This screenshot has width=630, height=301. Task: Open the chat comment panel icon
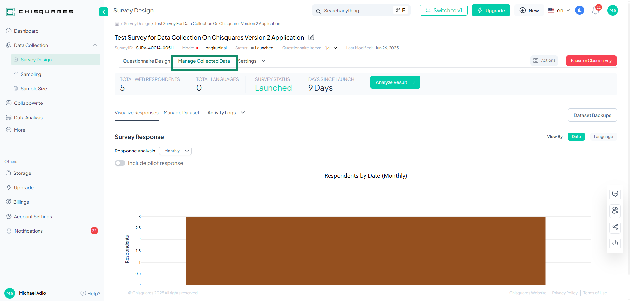(615, 194)
